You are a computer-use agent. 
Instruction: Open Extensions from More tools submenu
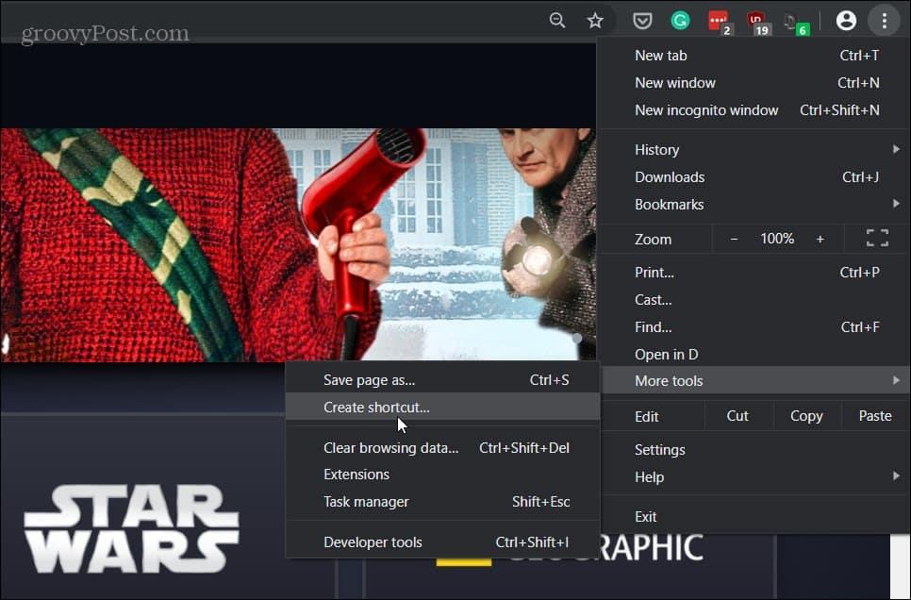[x=442, y=475]
